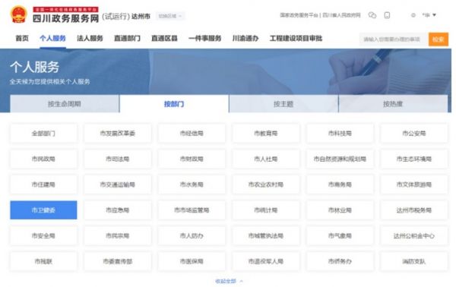Go to 首页 in navigation bar
The image size is (456, 287).
22,39
